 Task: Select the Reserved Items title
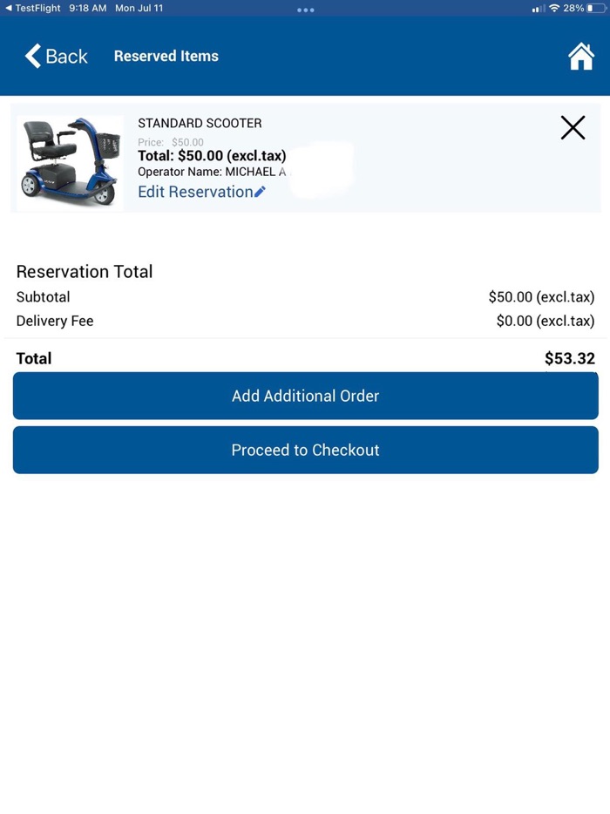tap(166, 56)
